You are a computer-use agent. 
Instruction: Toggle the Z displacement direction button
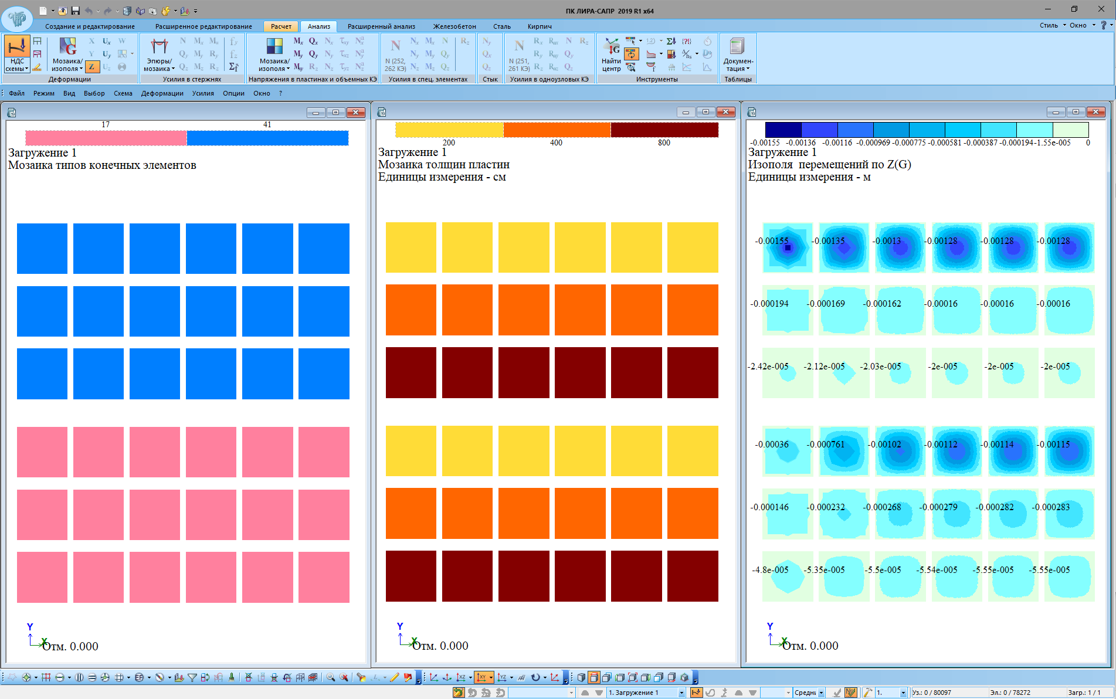[x=91, y=67]
